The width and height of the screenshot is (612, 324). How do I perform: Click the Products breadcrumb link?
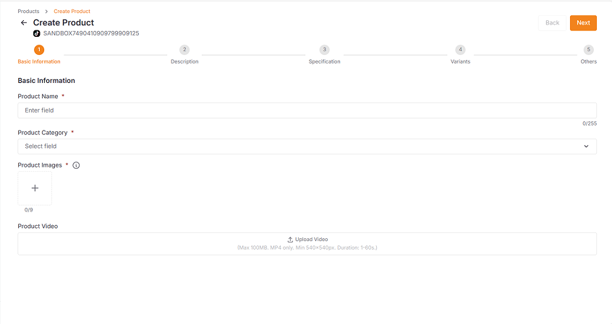point(29,12)
